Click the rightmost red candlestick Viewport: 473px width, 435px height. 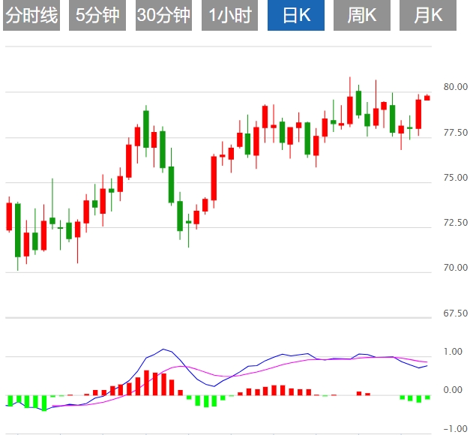[427, 97]
